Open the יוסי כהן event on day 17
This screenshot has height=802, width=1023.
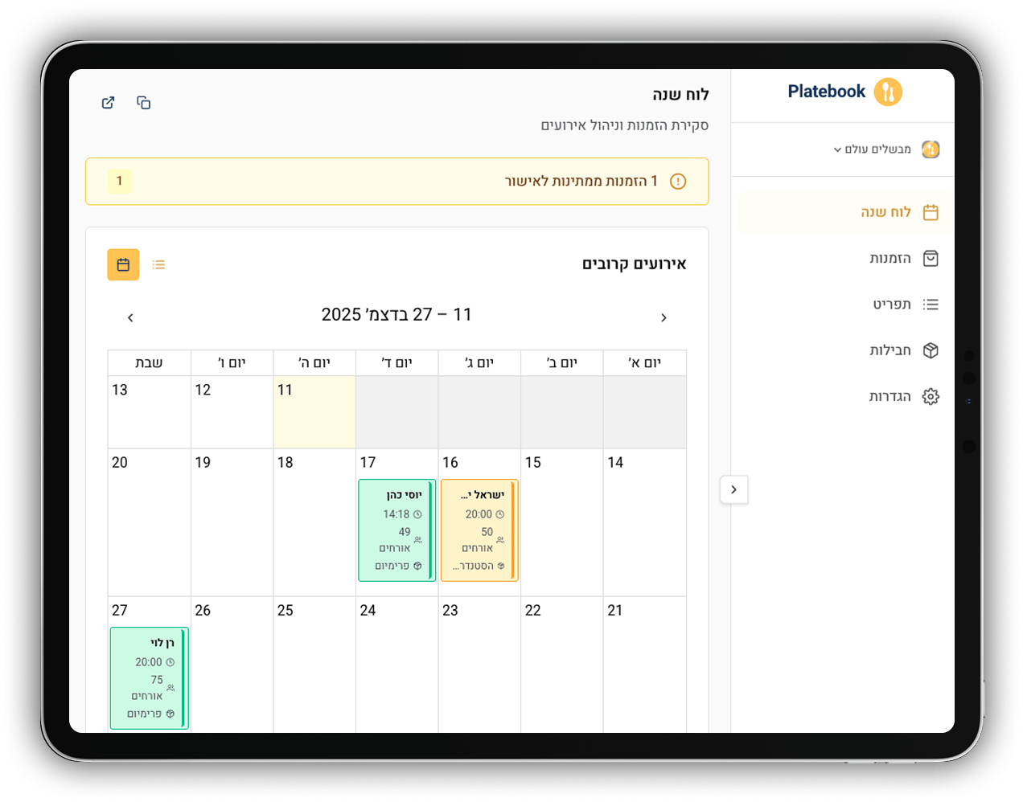[397, 530]
